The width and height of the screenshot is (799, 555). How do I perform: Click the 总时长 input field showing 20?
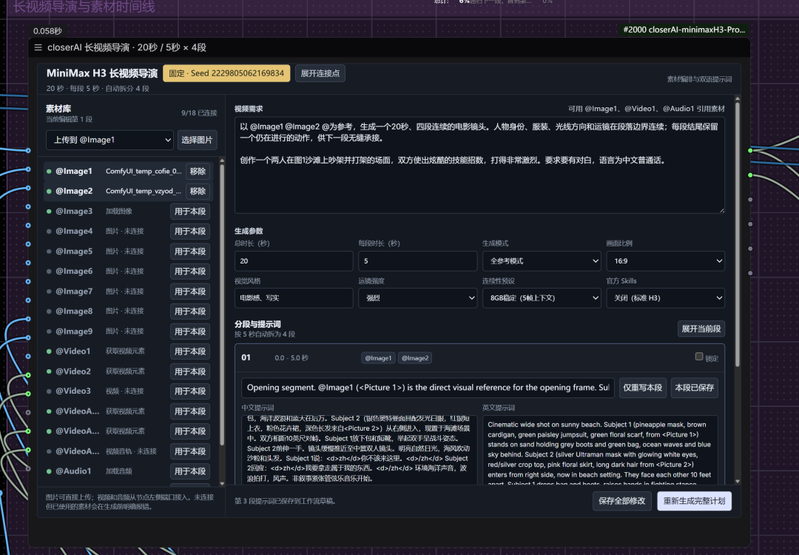pyautogui.click(x=294, y=261)
